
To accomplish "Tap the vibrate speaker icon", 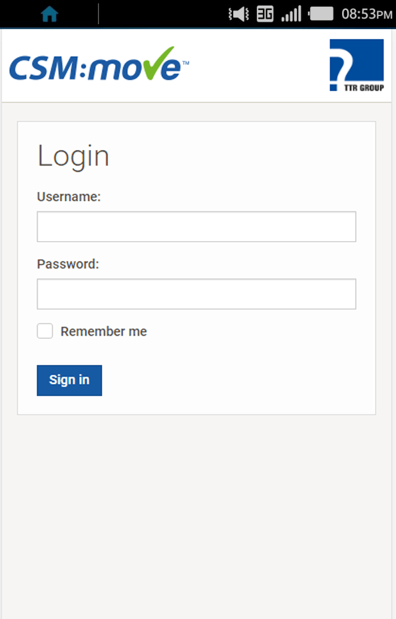I will pos(238,14).
